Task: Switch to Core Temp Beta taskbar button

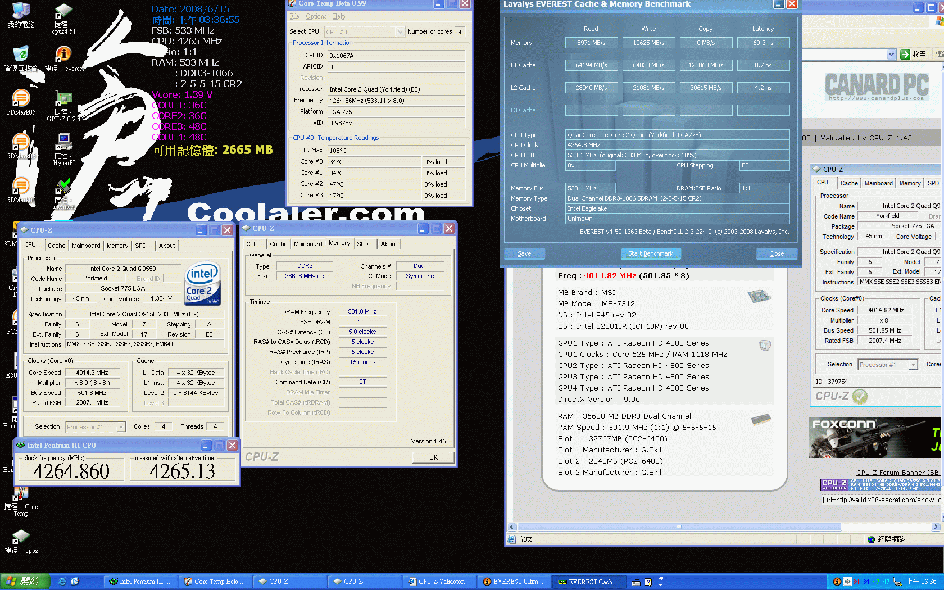Action: tap(216, 582)
